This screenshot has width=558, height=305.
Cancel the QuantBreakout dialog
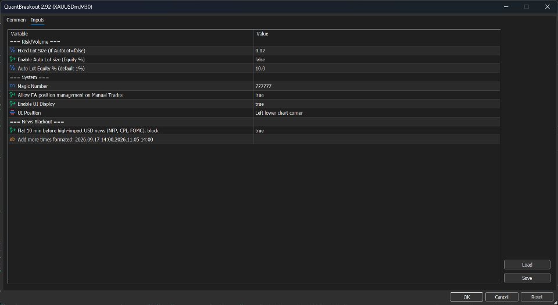[x=502, y=297]
